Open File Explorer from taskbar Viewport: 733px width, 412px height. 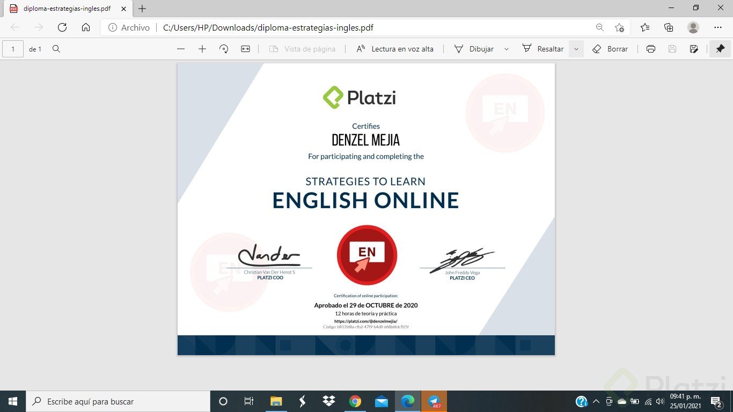276,401
